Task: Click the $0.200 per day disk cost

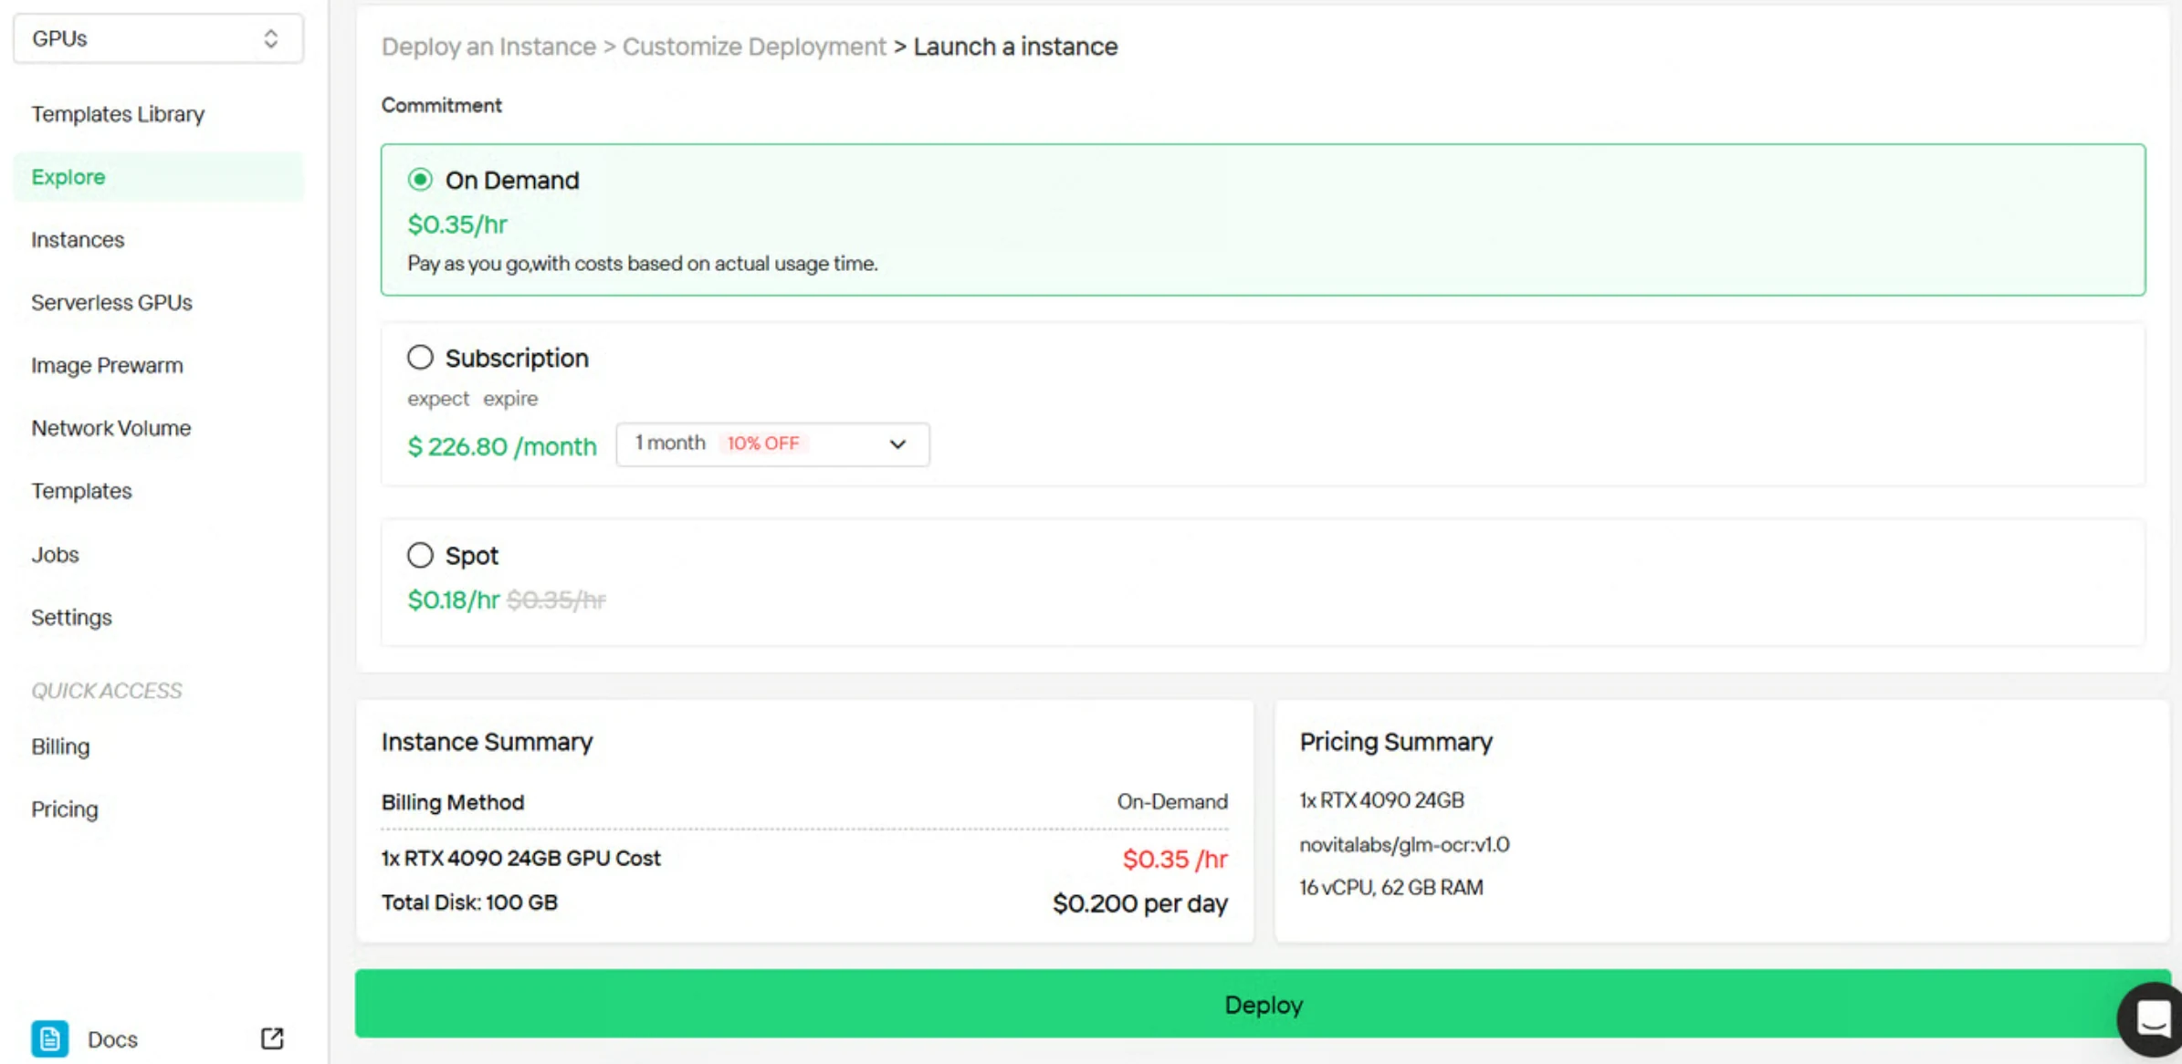Action: (x=1140, y=903)
